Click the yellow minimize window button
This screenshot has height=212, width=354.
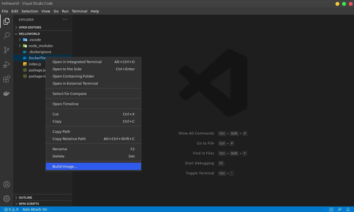(337, 4)
